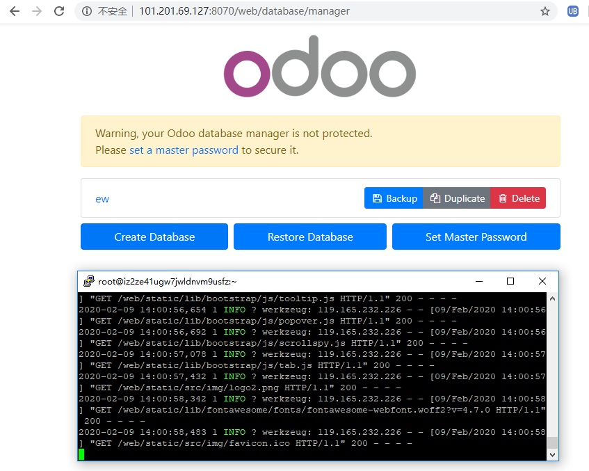Click the grayed-out forward navigation arrow
The image size is (589, 471).
(x=36, y=11)
